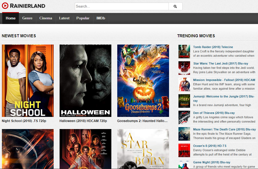The height and width of the screenshot is (169, 258).
Task: Open Star Wars: The Last Jedi link
Action: coord(221,63)
